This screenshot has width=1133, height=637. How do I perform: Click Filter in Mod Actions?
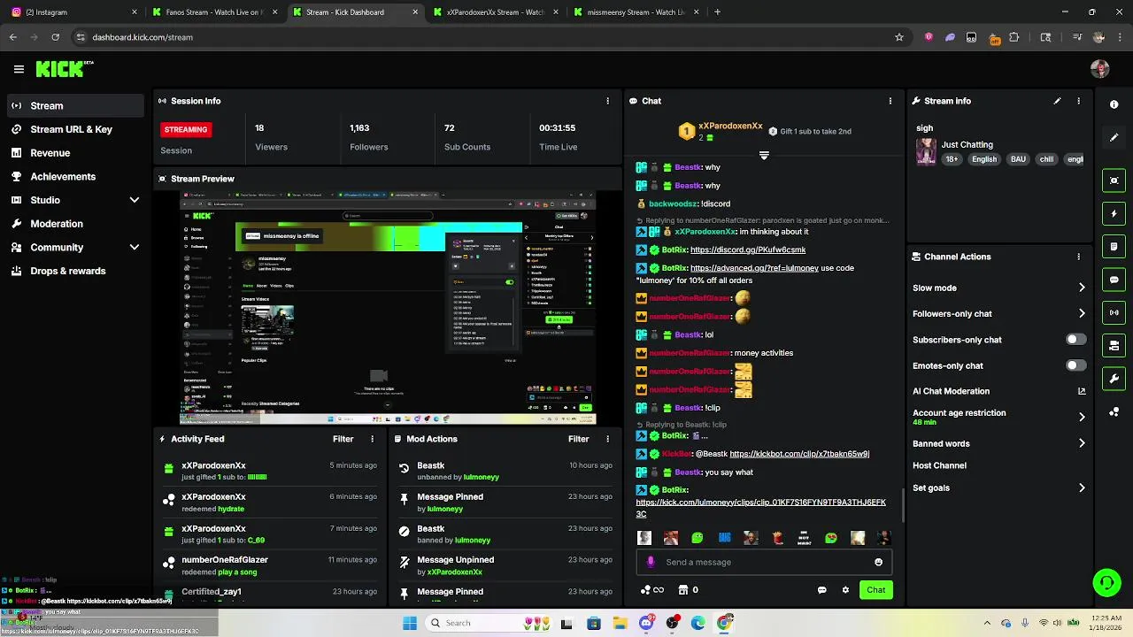578,439
